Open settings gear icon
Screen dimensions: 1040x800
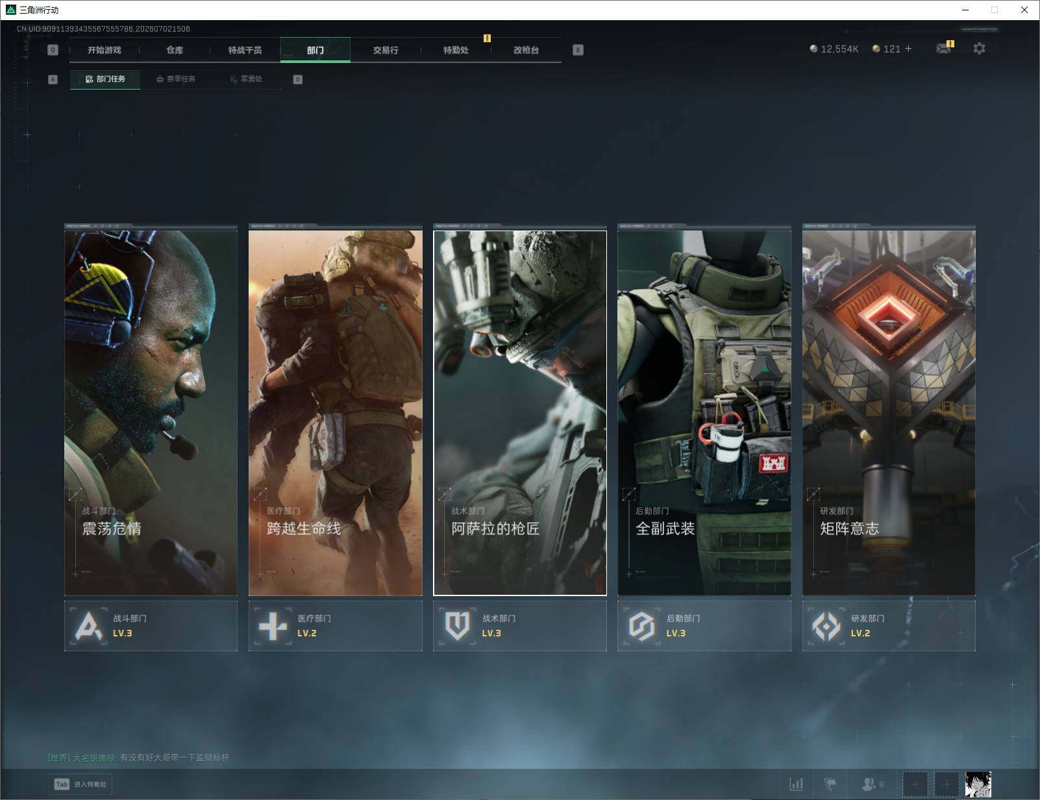point(979,48)
